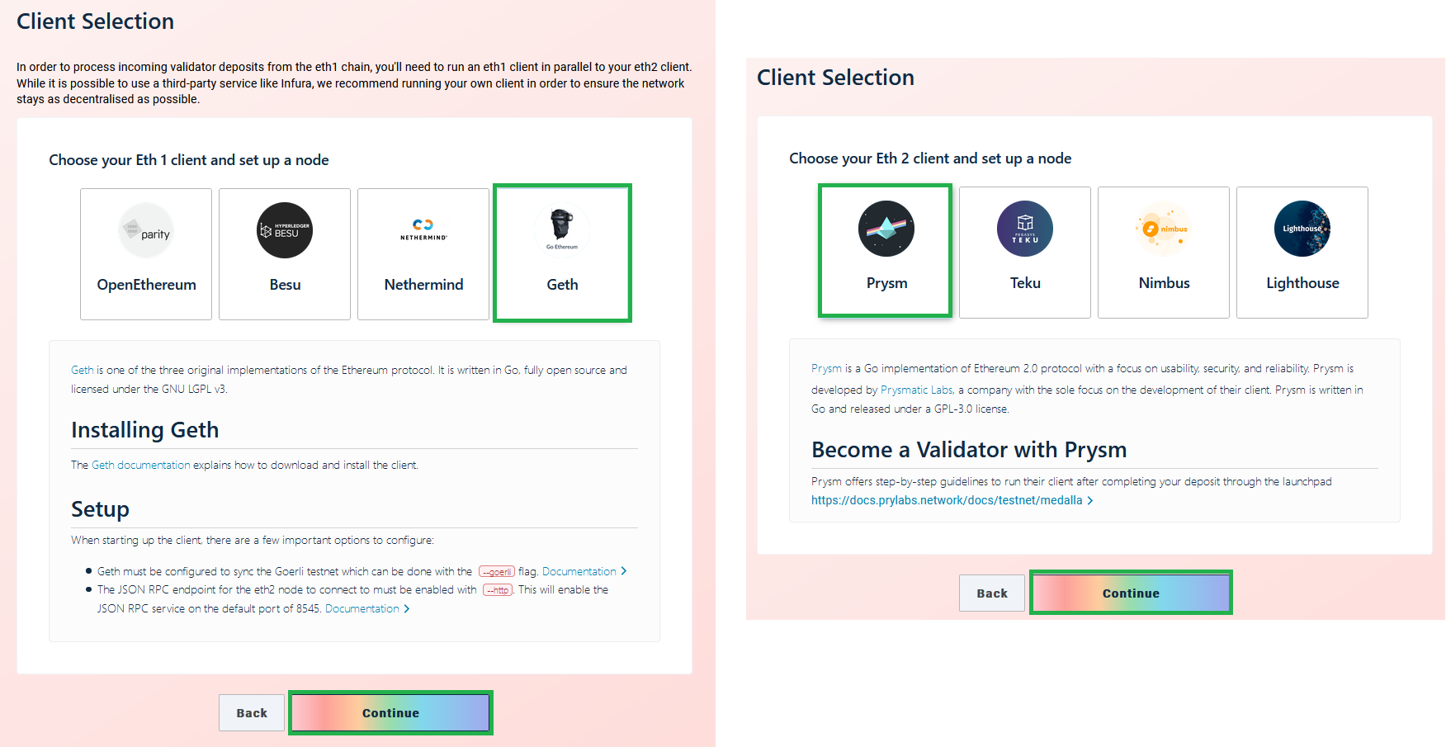
Task: Open Documentation link for the goerli flag
Action: pyautogui.click(x=584, y=571)
